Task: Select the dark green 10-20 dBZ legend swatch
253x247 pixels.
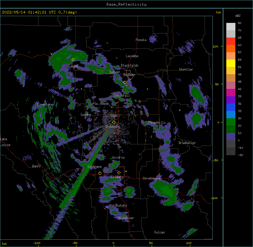Action: (x=231, y=129)
